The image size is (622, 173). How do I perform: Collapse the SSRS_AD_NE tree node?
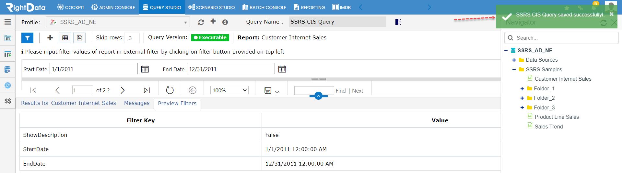tap(506, 50)
